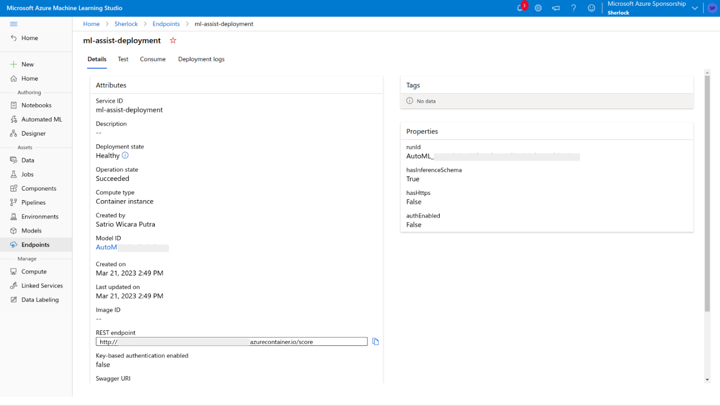The height and width of the screenshot is (406, 720).
Task: Click the Data icon in sidebar
Action: click(x=13, y=160)
